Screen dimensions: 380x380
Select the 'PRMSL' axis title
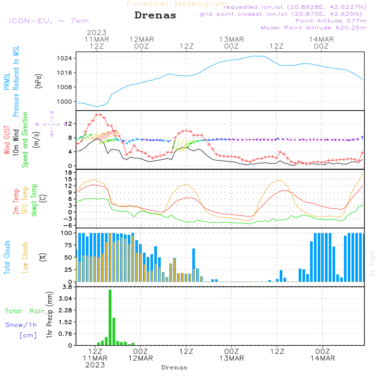7,81
